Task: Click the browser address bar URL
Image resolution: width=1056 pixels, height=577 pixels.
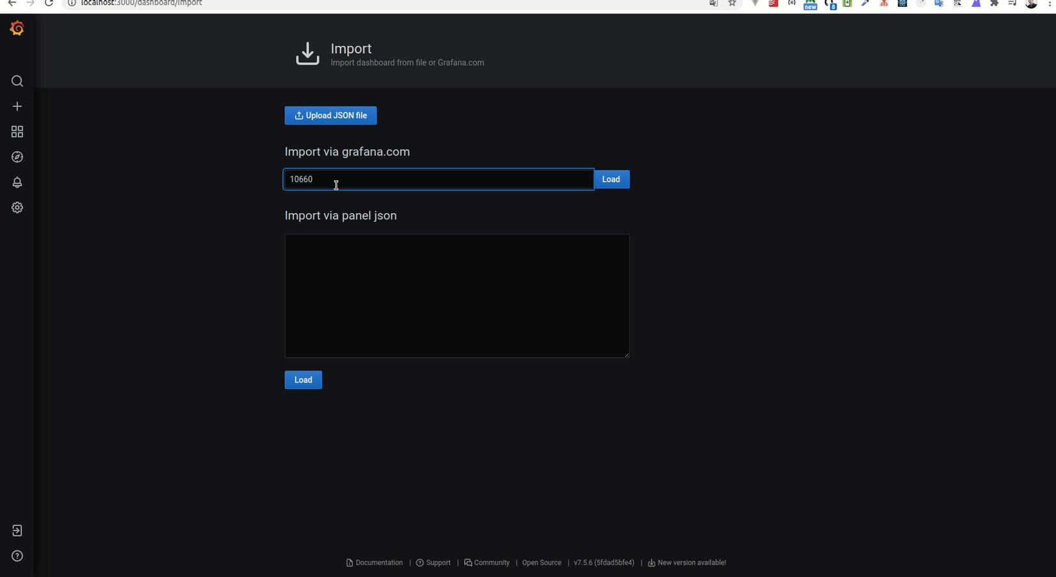Action: coord(141,3)
